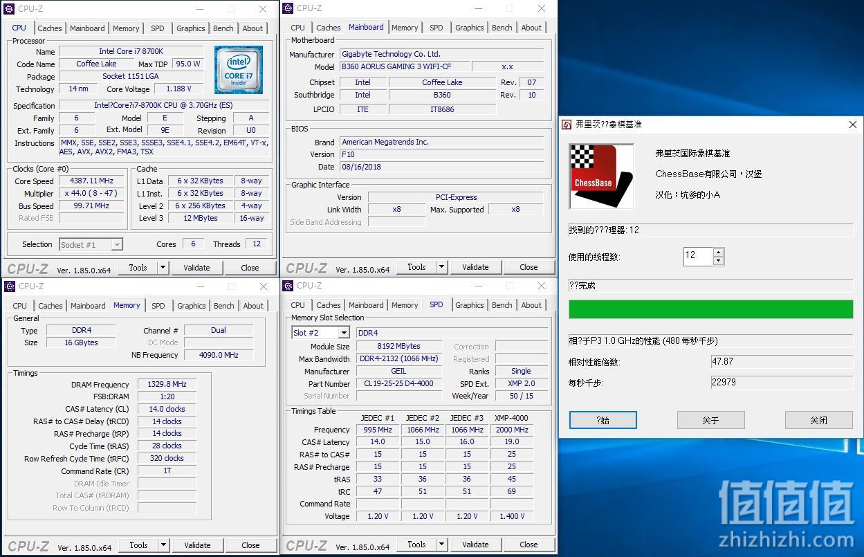Switch to Caches tab in the CPU window
864x557 pixels.
click(50, 28)
